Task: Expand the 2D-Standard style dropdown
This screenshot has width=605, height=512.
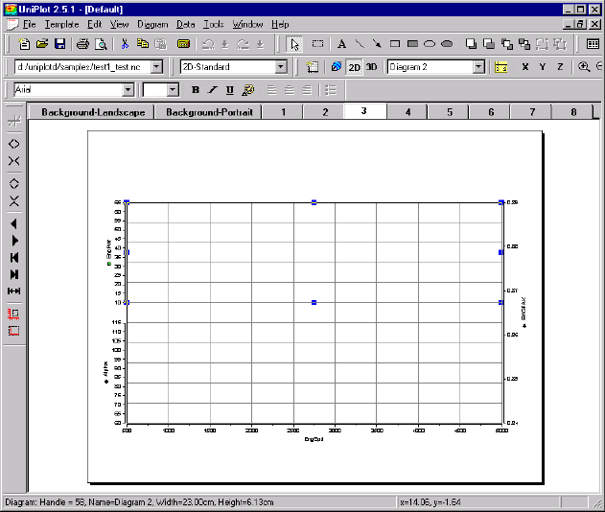Action: click(x=281, y=67)
